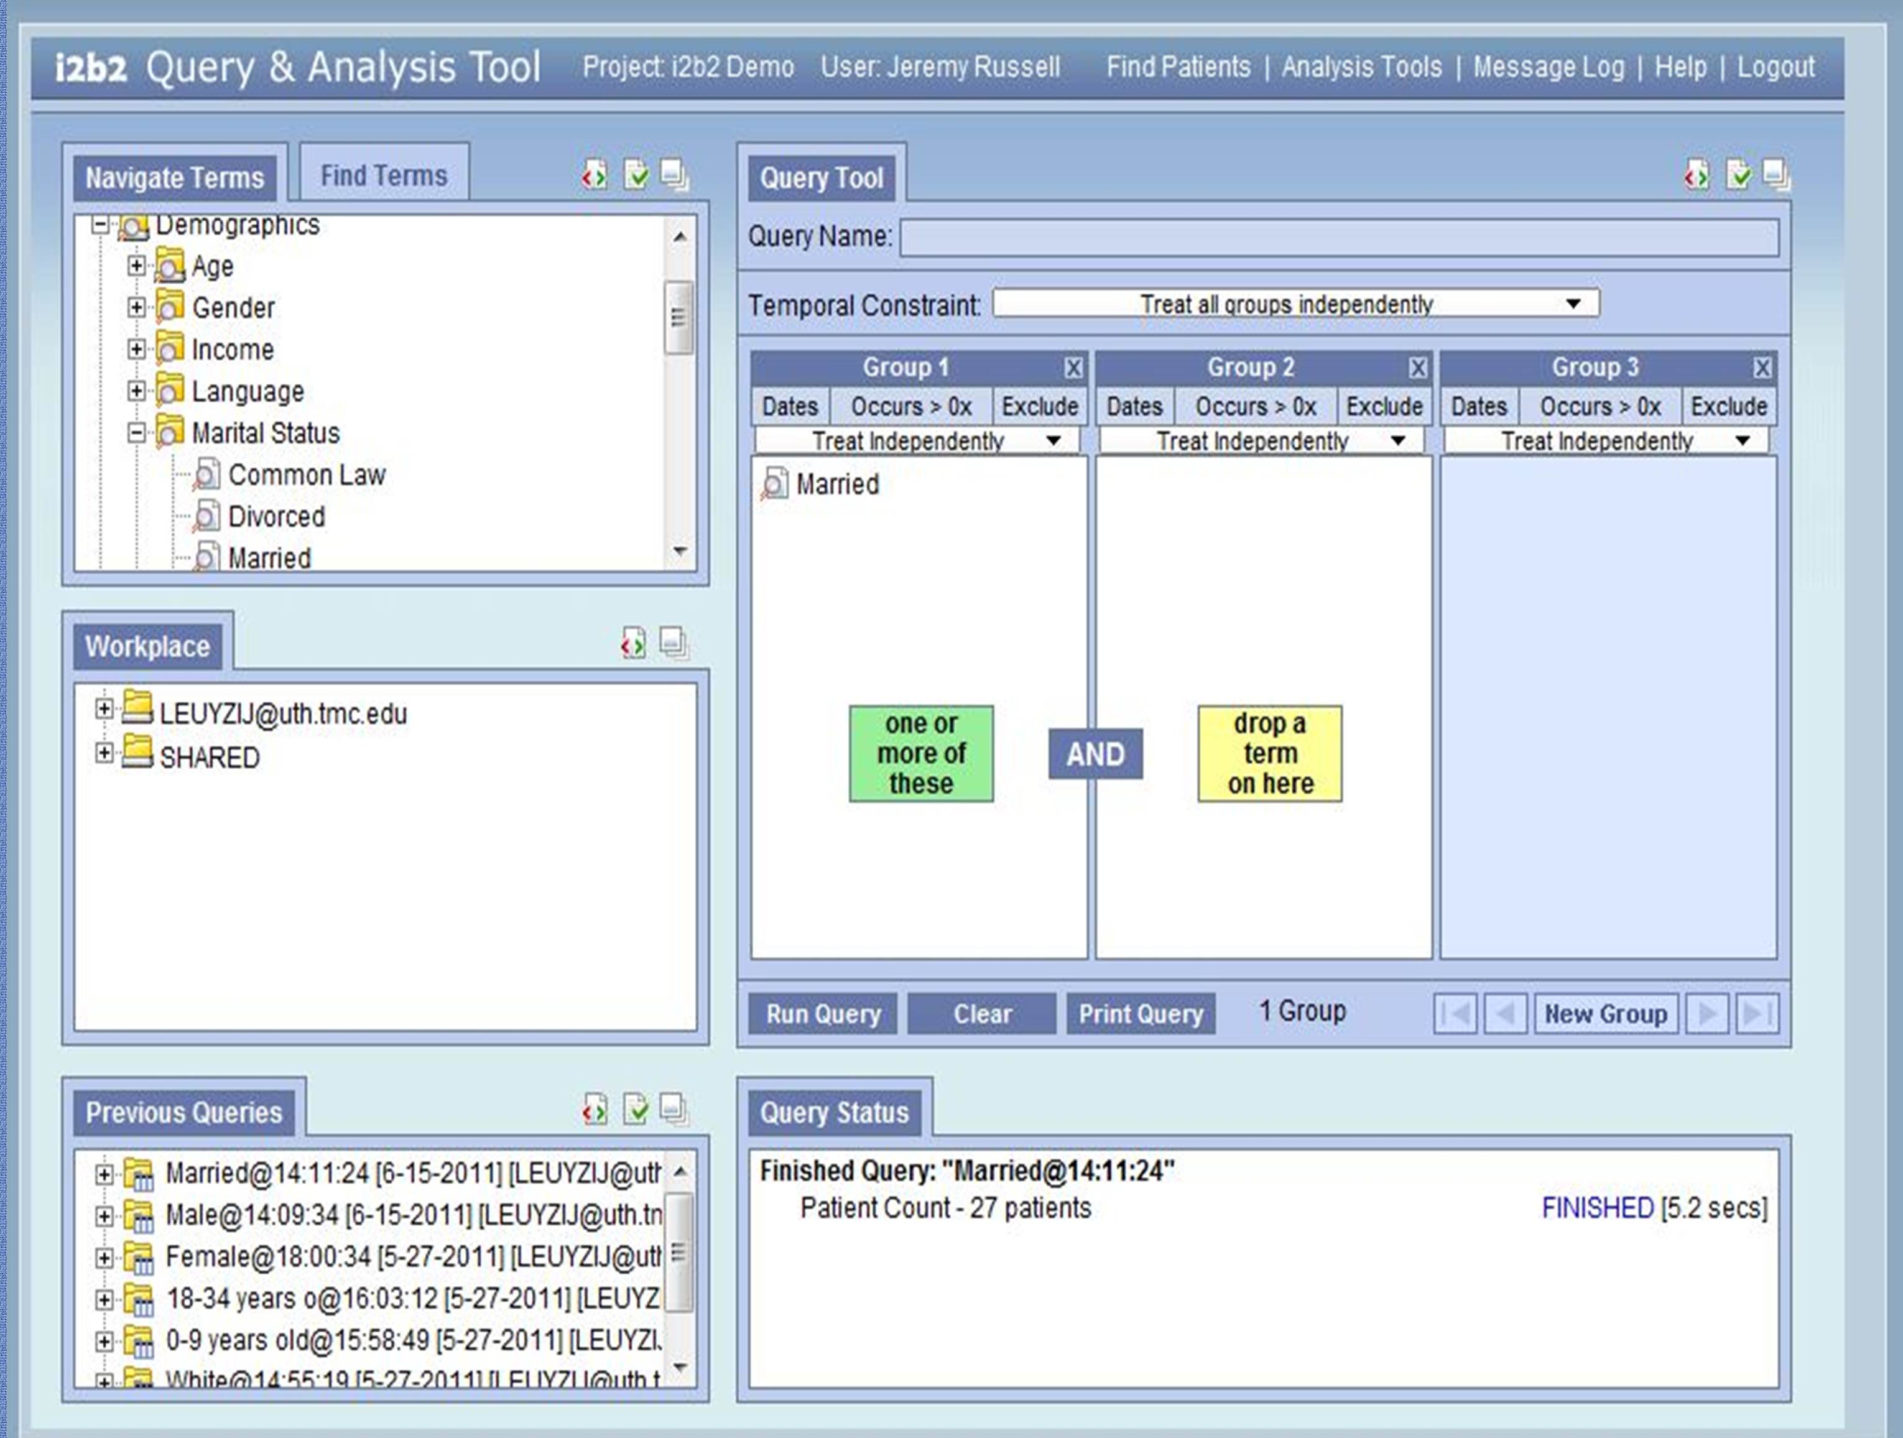
Task: Toggle Exclude for Group 2
Action: click(x=1384, y=406)
